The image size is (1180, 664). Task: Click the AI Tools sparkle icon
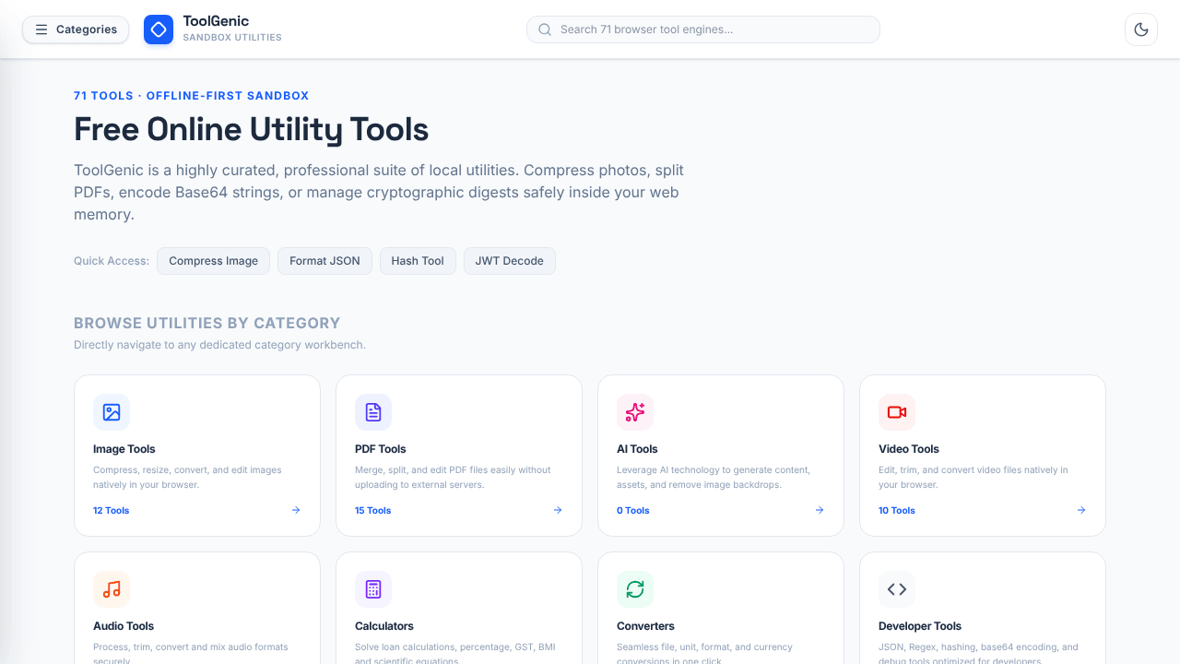(635, 412)
